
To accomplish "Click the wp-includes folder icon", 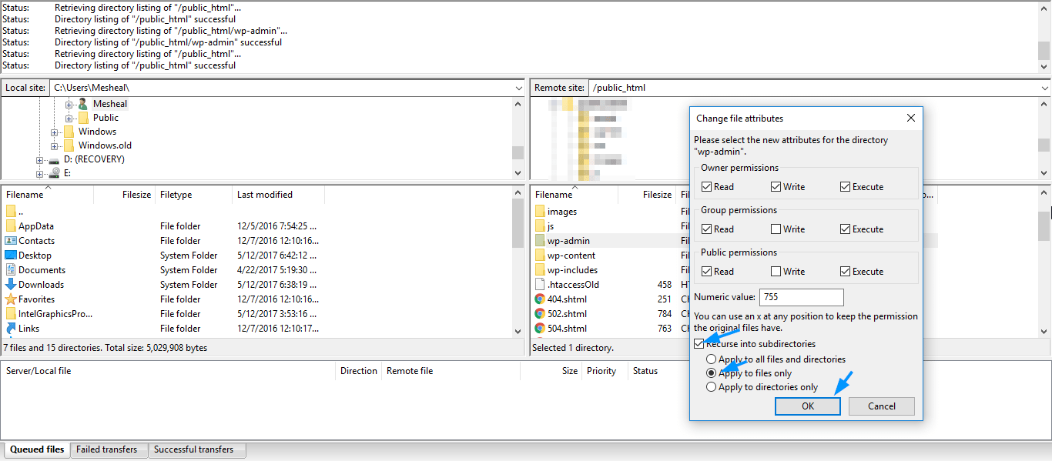I will pyautogui.click(x=540, y=270).
